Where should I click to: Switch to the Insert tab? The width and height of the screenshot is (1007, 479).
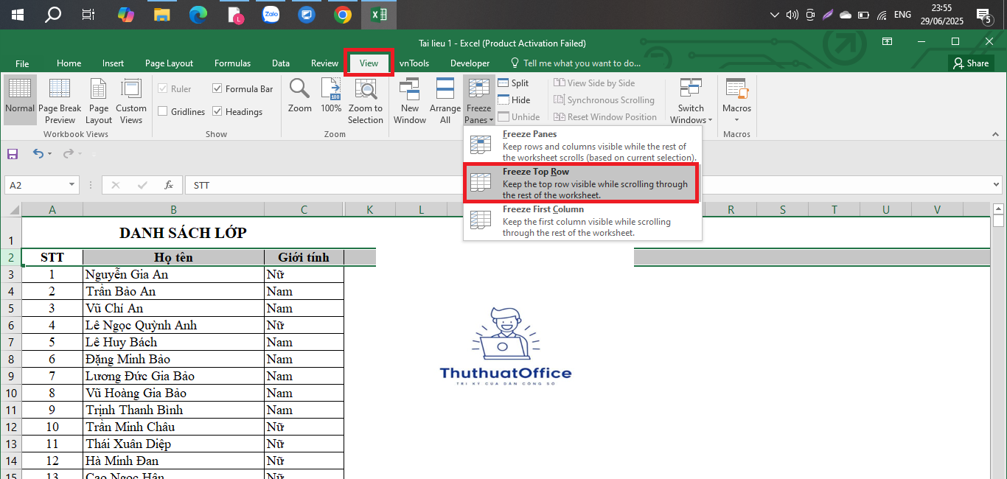click(x=113, y=63)
